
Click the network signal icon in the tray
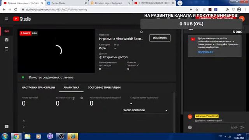click(x=230, y=136)
